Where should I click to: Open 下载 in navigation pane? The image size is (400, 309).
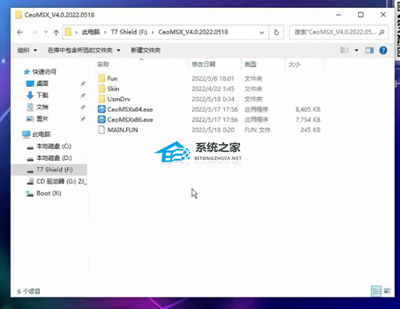(x=42, y=95)
